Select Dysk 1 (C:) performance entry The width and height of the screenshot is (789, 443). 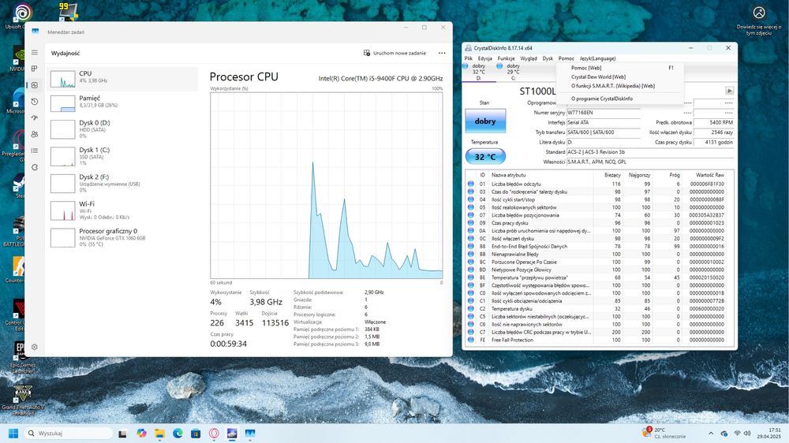tap(123, 156)
